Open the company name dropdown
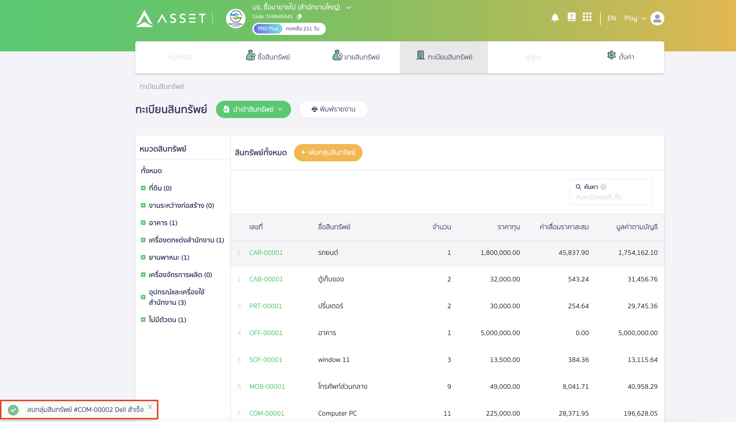The height and width of the screenshot is (422, 736). point(349,7)
